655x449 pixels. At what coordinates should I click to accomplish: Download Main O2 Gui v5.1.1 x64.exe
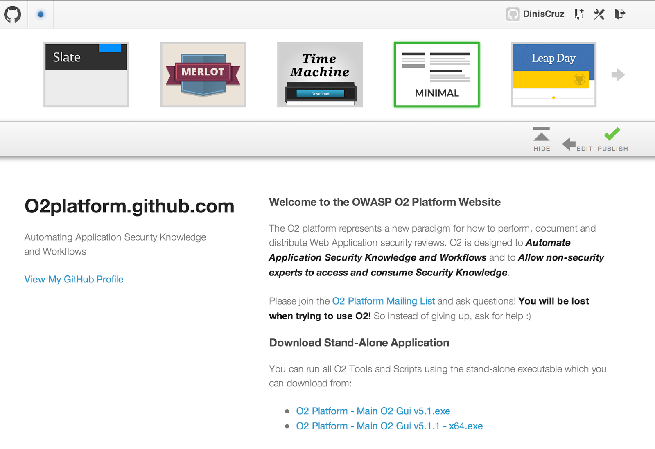389,426
